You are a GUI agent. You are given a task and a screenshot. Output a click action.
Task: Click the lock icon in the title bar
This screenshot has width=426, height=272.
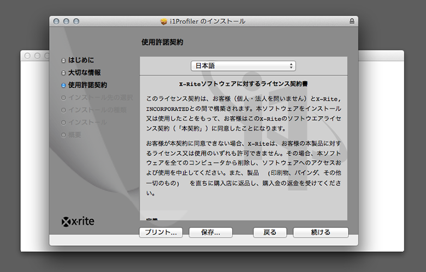351,21
